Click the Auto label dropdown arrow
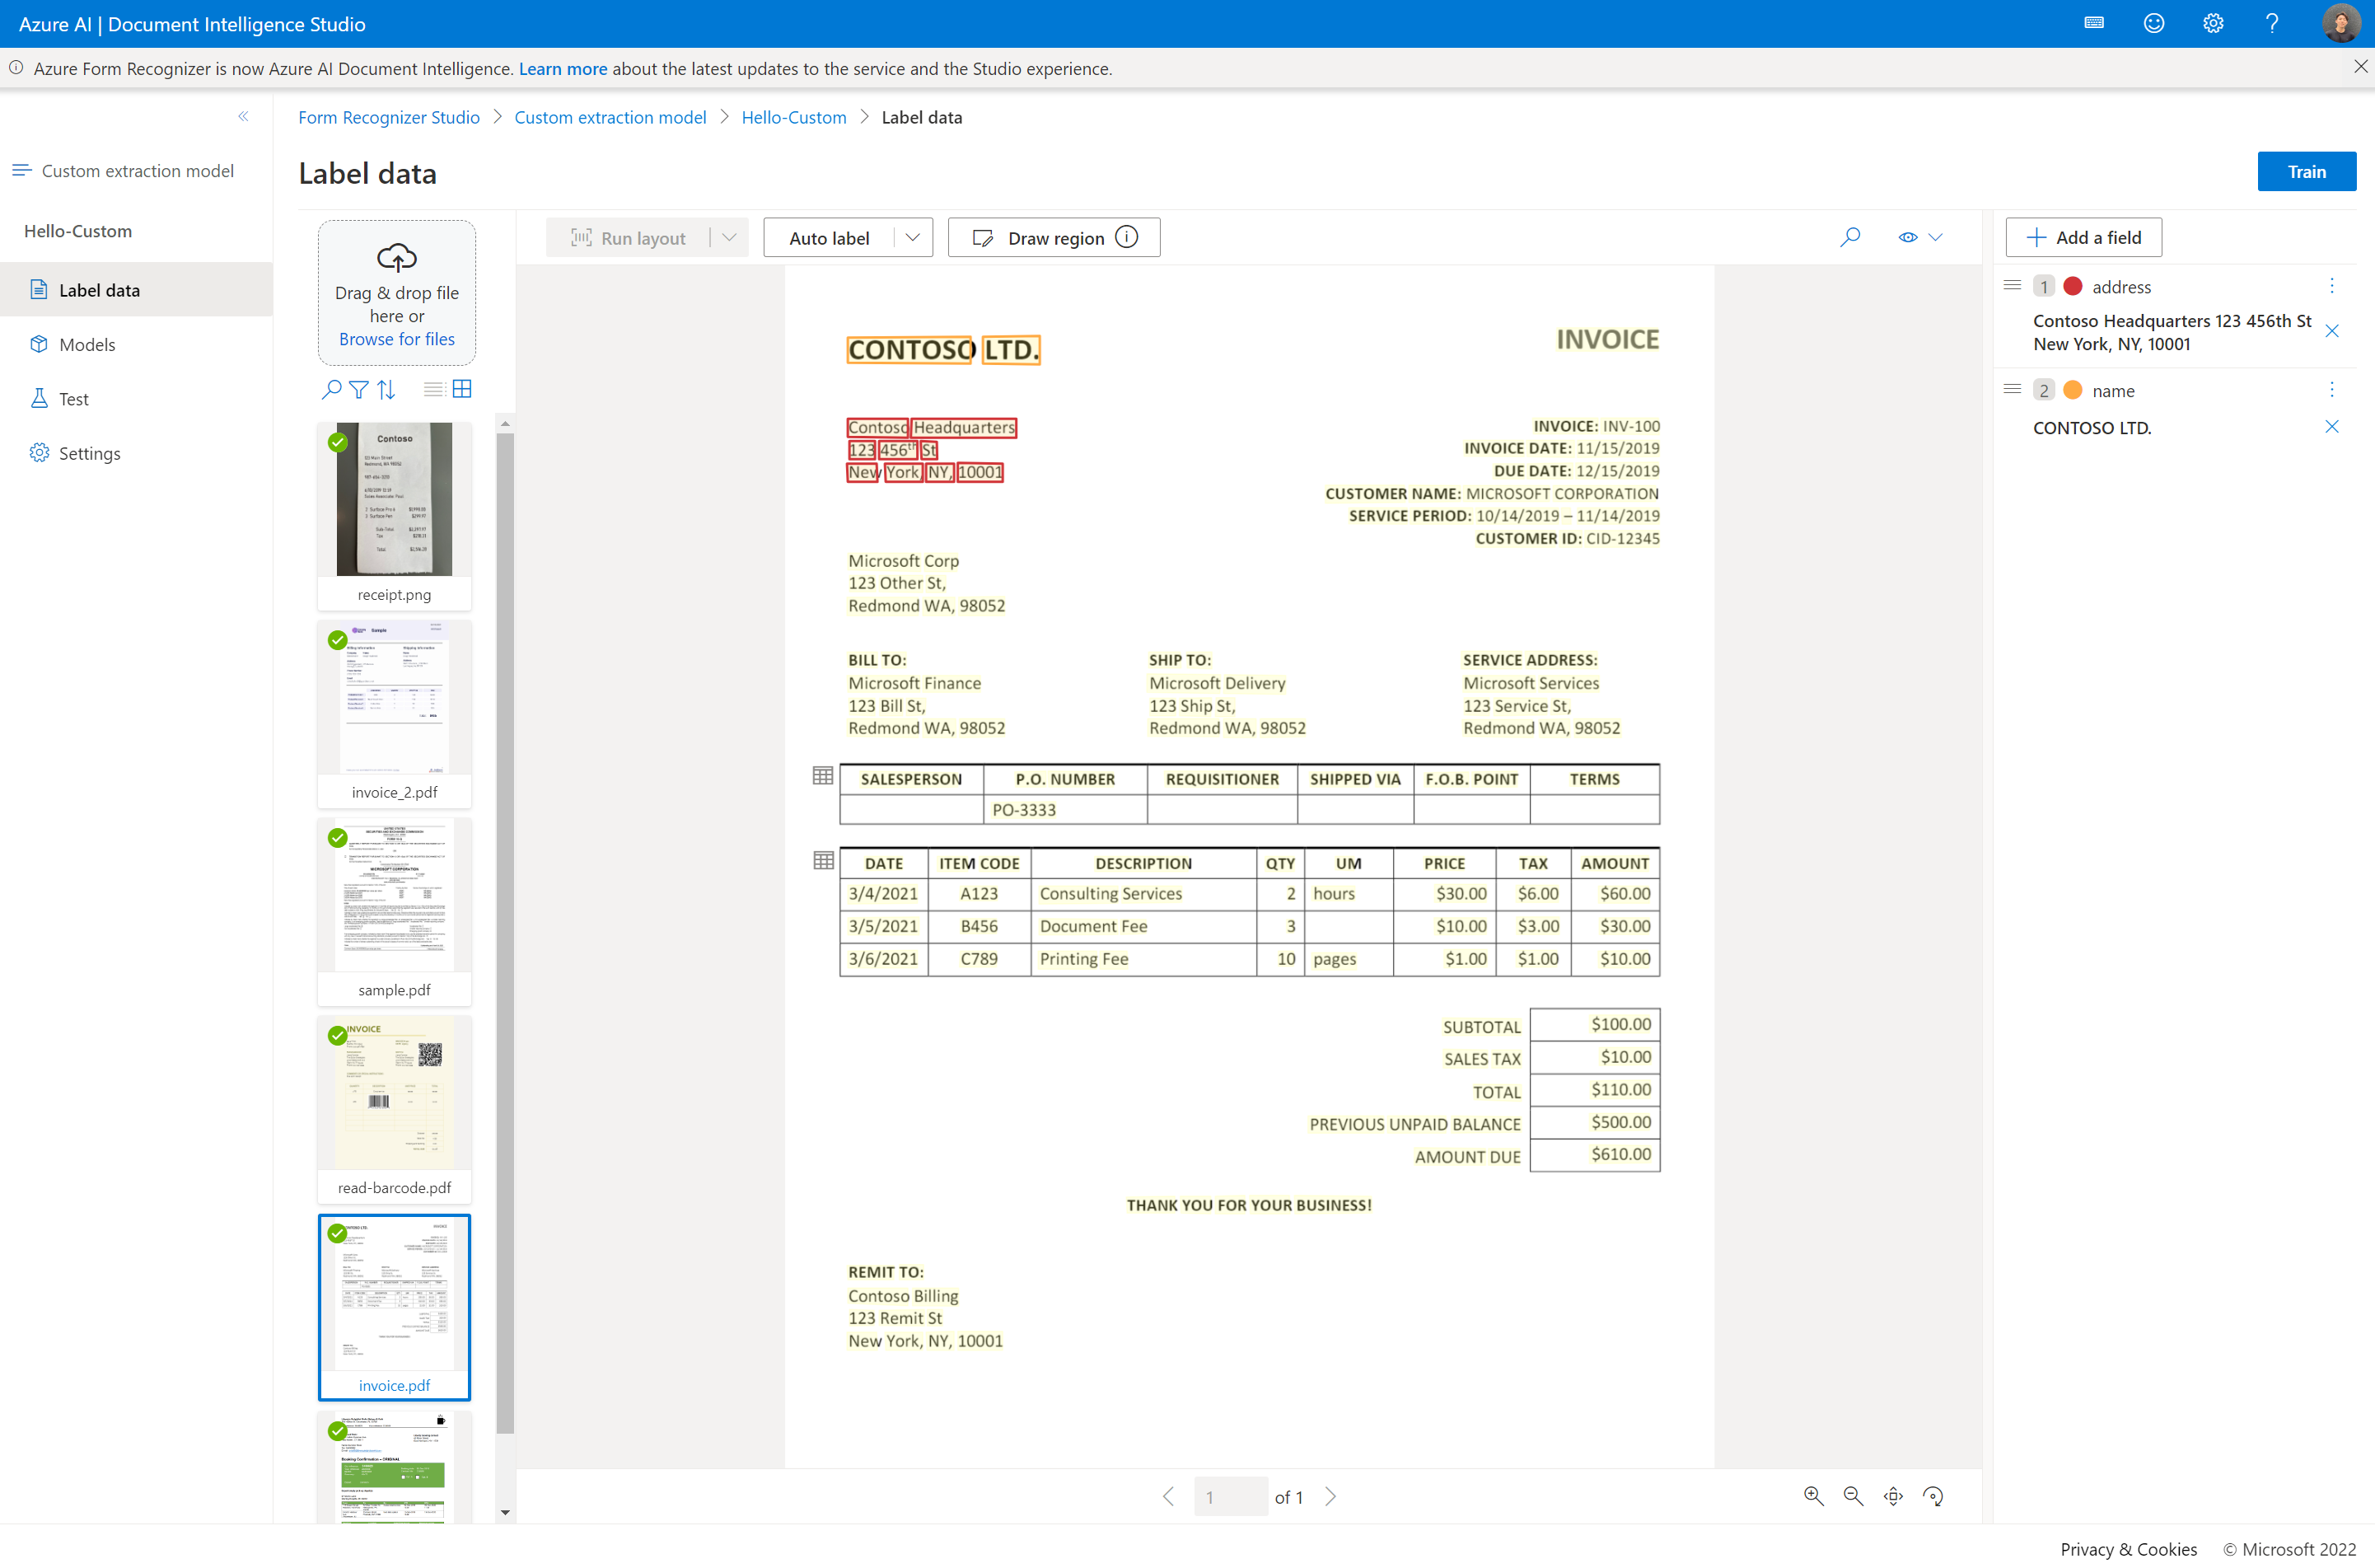 [x=914, y=236]
